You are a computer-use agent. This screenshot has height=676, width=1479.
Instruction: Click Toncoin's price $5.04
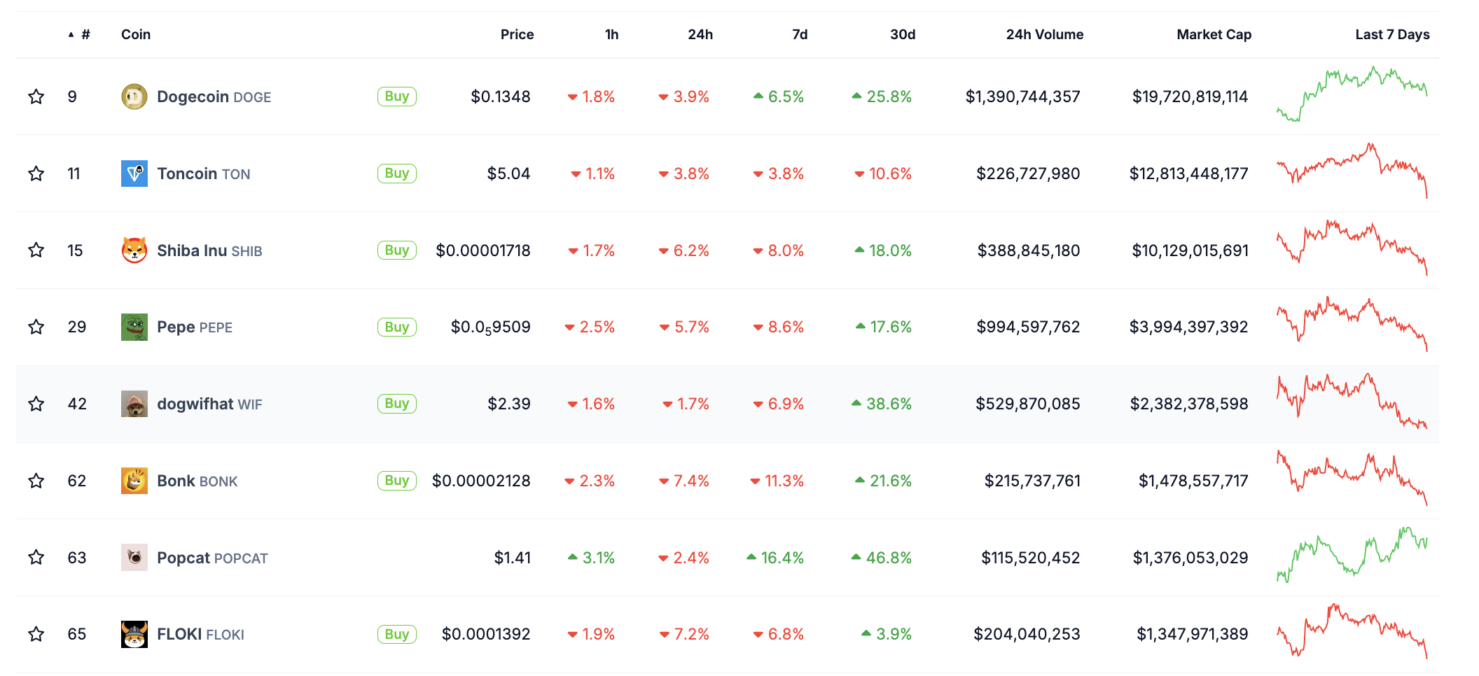508,174
